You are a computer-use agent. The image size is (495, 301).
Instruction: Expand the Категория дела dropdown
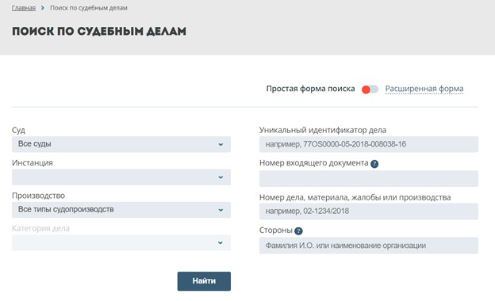121,242
